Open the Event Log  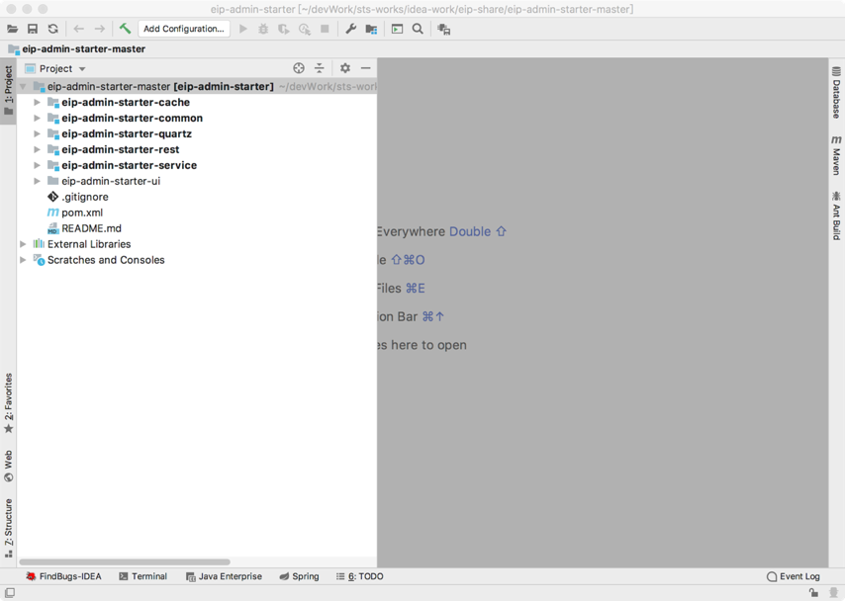[793, 576]
